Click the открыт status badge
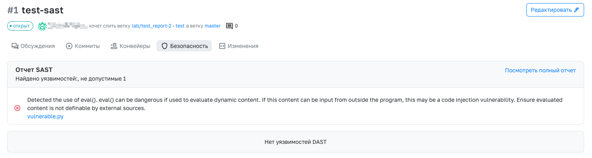The height and width of the screenshot is (158, 592). tap(20, 26)
